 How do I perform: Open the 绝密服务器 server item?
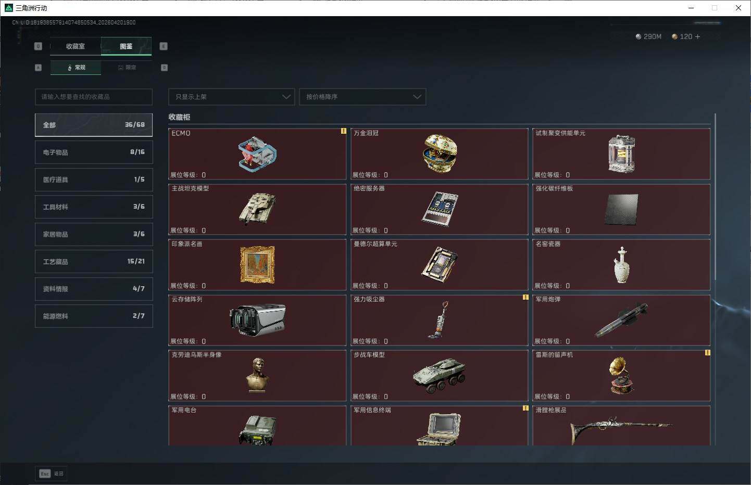[440, 209]
